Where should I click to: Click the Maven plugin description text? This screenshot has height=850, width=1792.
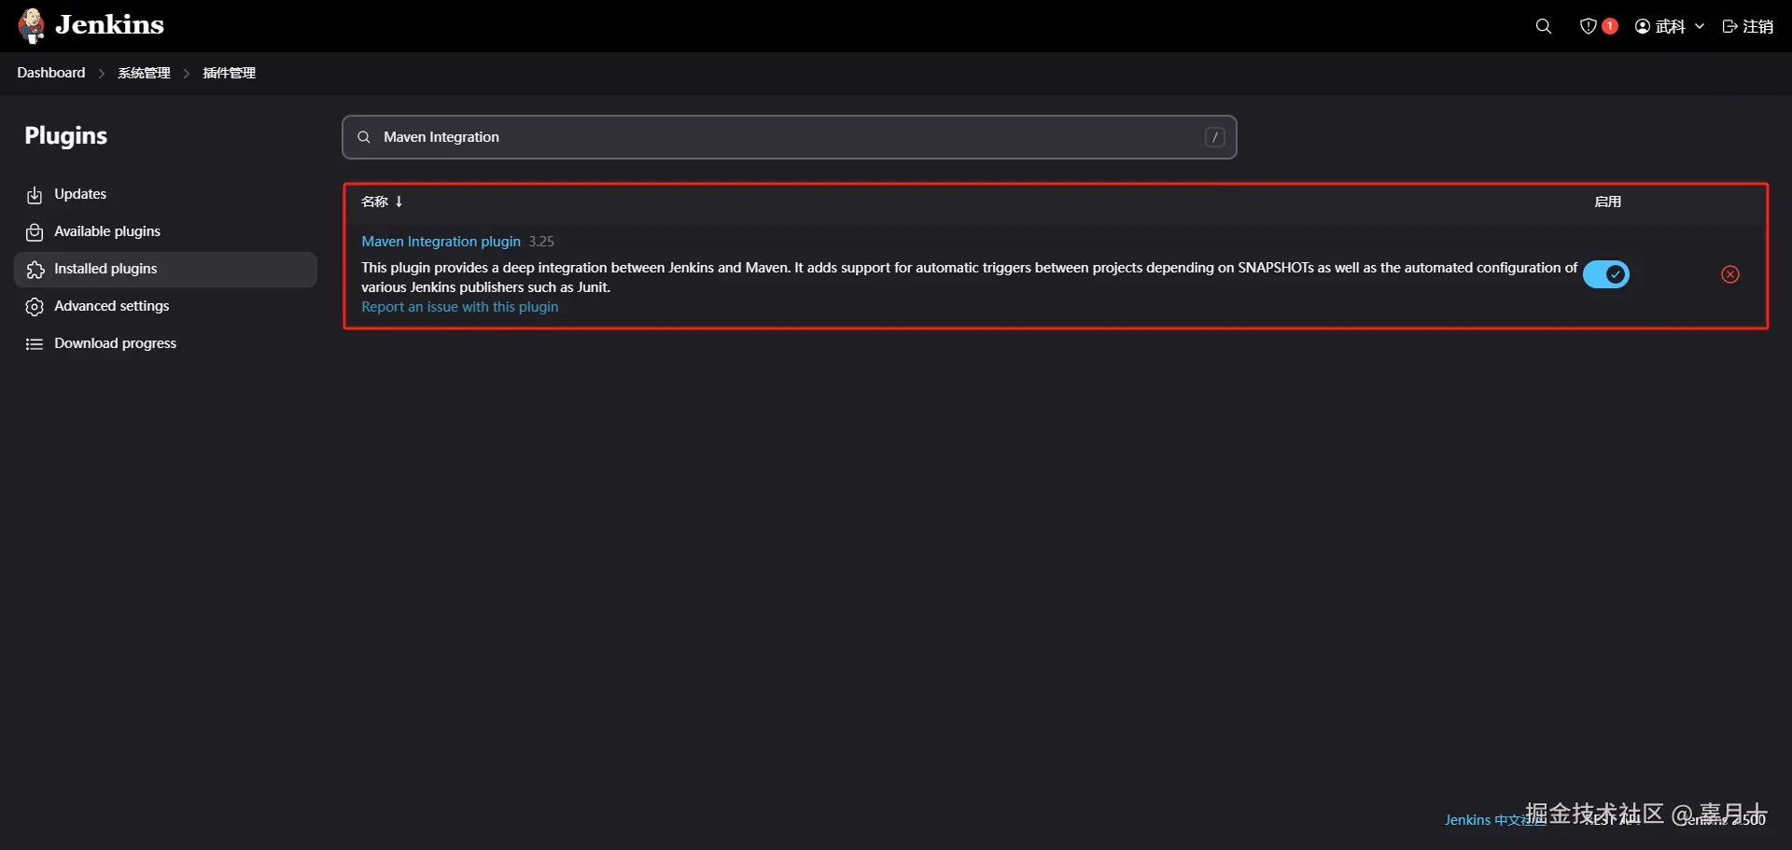[969, 277]
